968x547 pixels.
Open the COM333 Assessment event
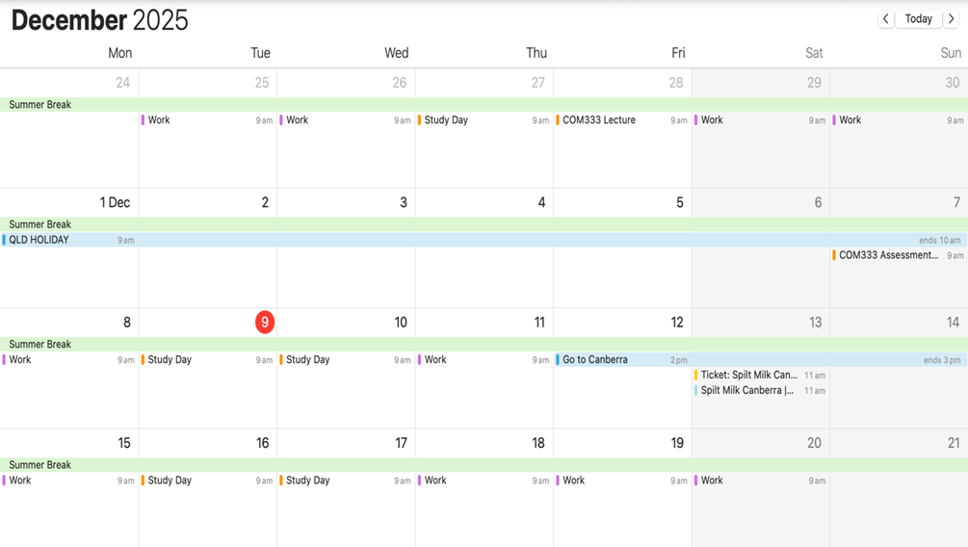tap(888, 255)
